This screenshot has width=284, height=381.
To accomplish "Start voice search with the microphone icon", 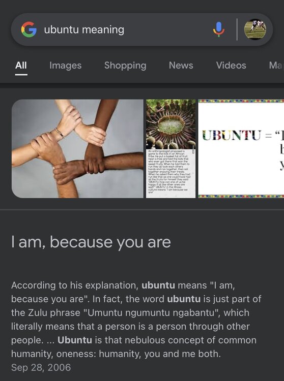I will [x=219, y=29].
